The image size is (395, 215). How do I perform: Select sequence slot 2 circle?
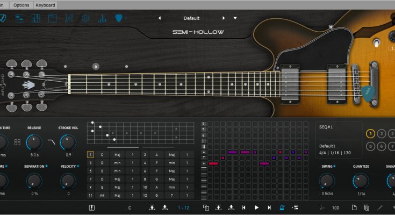[x=382, y=134]
